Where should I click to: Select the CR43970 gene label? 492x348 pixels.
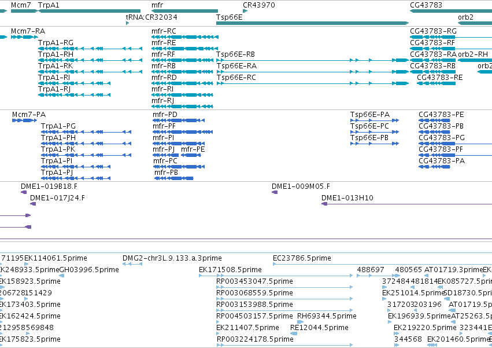click(259, 5)
